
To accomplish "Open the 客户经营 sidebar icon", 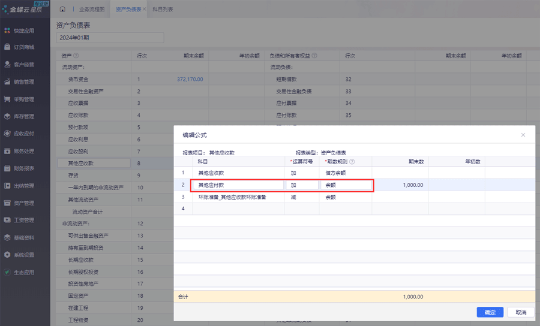I will (x=7, y=64).
